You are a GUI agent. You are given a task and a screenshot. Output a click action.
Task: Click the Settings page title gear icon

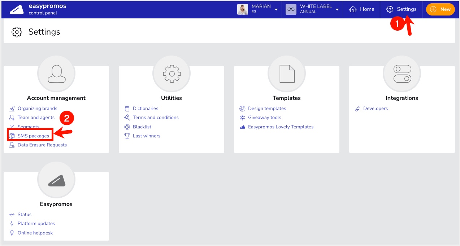click(x=17, y=32)
